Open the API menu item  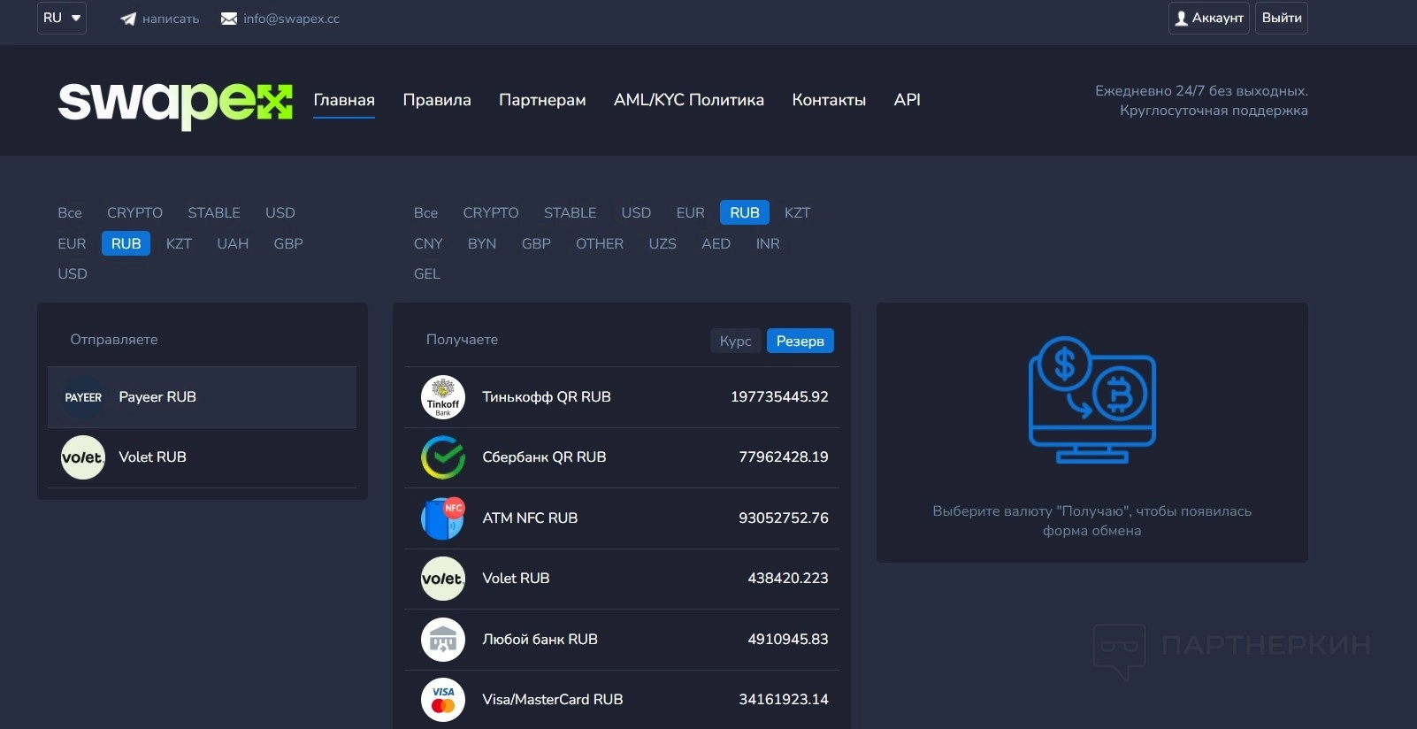click(x=908, y=100)
